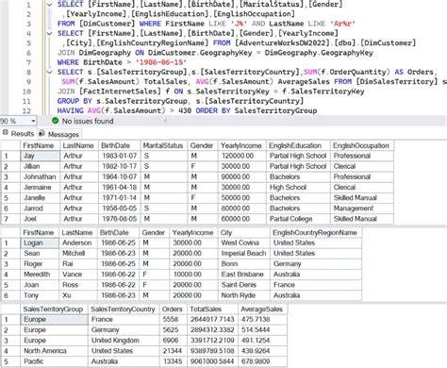Select row header 7 in the first grid
The image size is (447, 368).
tap(10, 219)
